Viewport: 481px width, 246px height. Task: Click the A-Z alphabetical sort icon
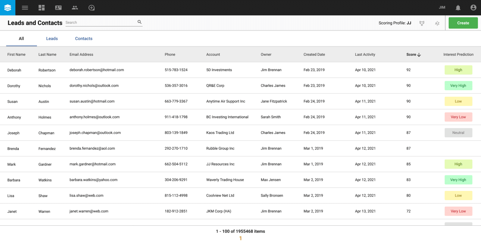(437, 23)
